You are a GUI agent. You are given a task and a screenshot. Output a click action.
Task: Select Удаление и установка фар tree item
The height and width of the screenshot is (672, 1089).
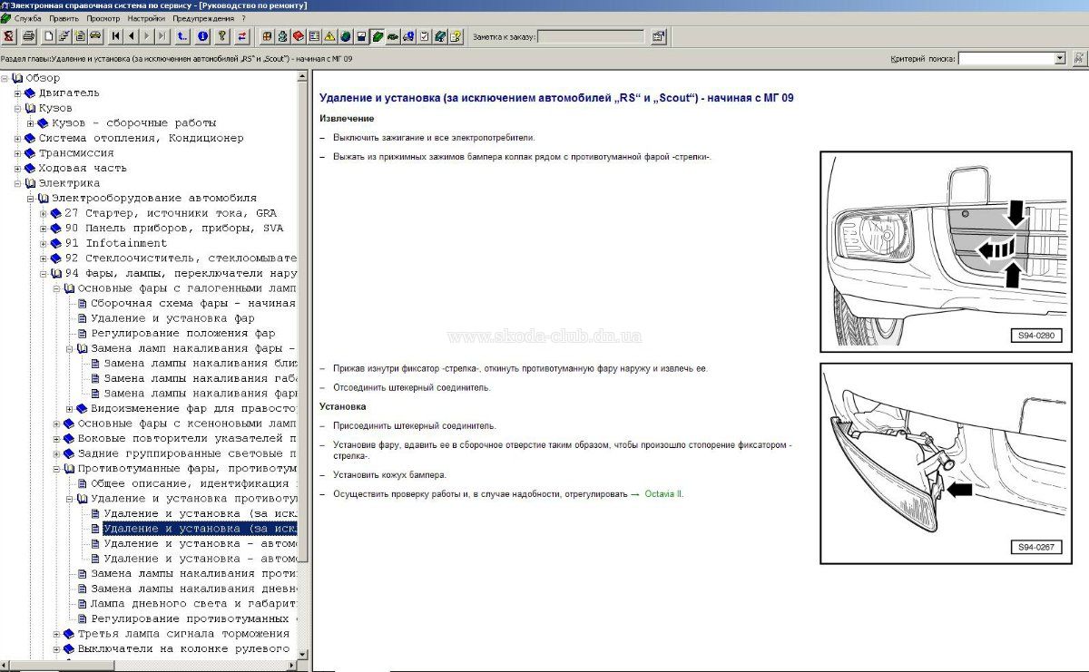click(x=172, y=318)
